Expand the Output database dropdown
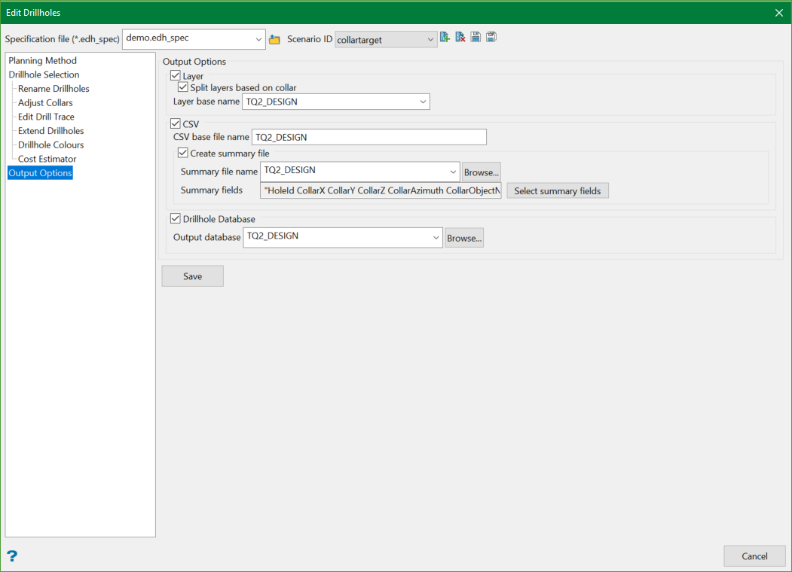 [x=436, y=238]
